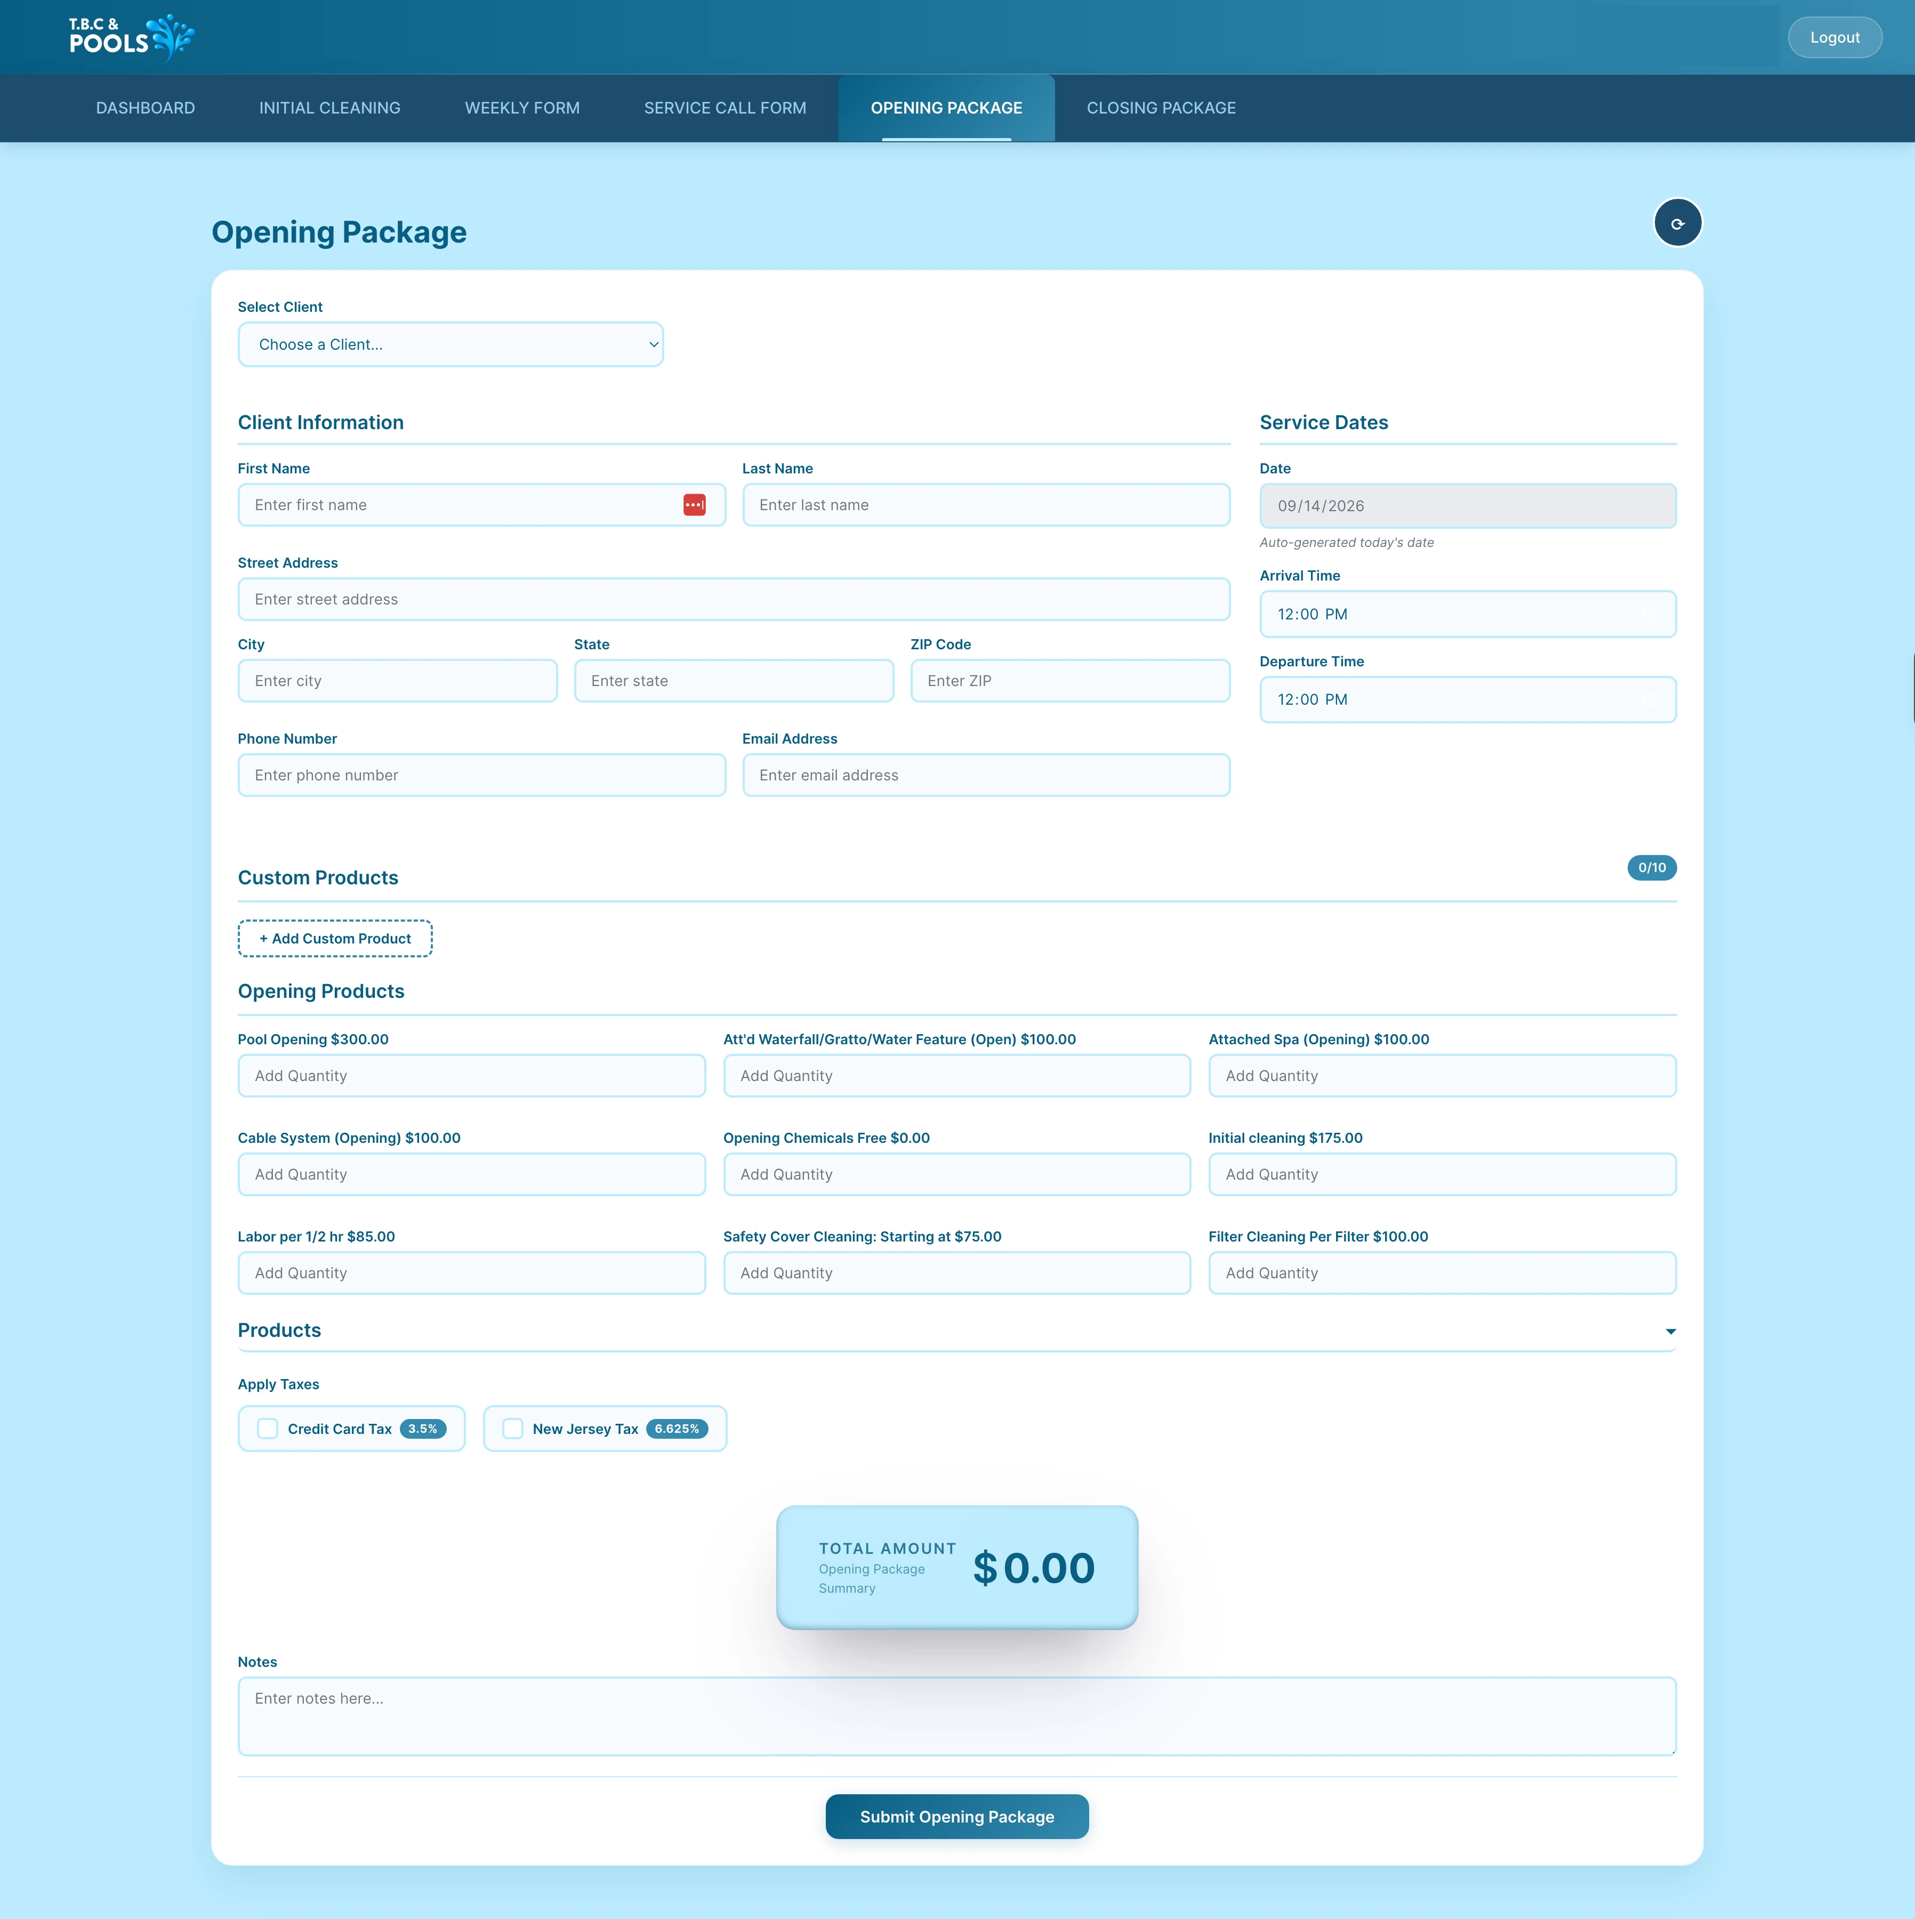The image size is (1915, 1919).
Task: Click the clock icon in Arrival Time field
Action: (x=1649, y=614)
